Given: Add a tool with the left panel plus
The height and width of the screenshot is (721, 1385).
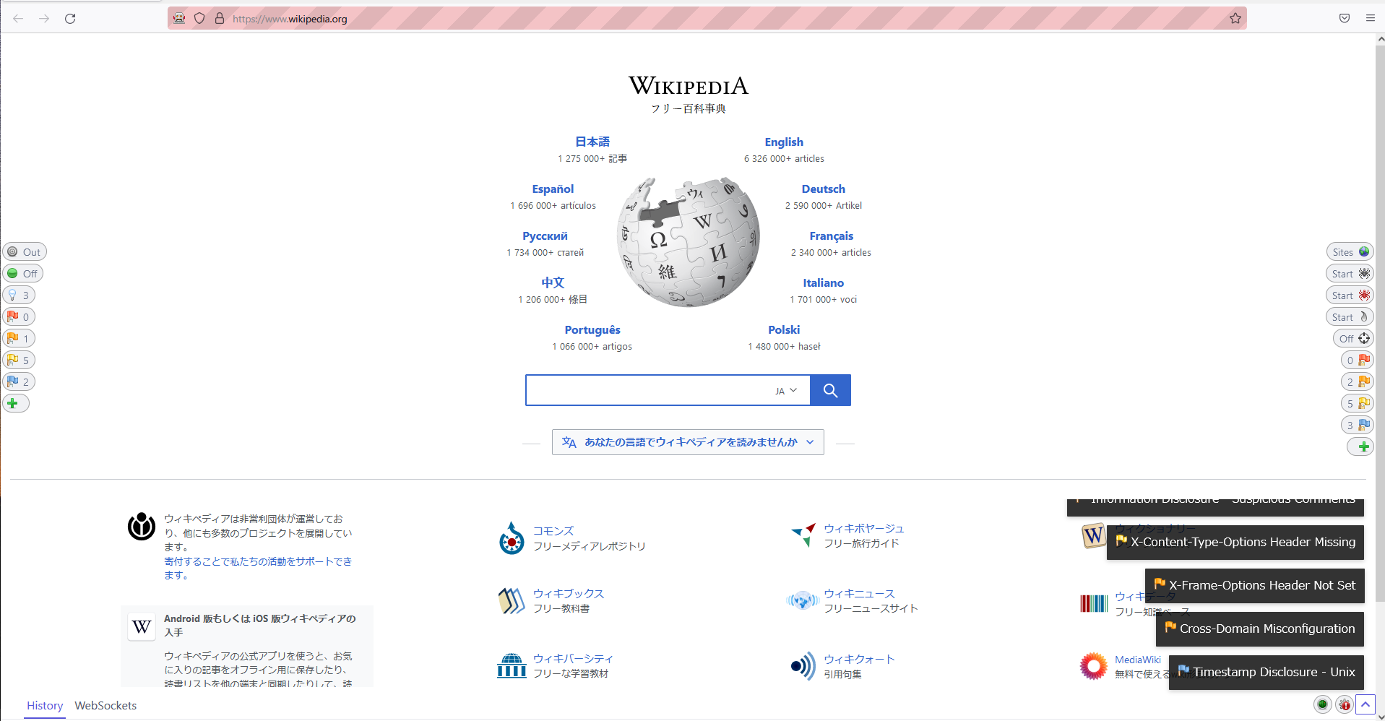Looking at the screenshot, I should click(16, 404).
